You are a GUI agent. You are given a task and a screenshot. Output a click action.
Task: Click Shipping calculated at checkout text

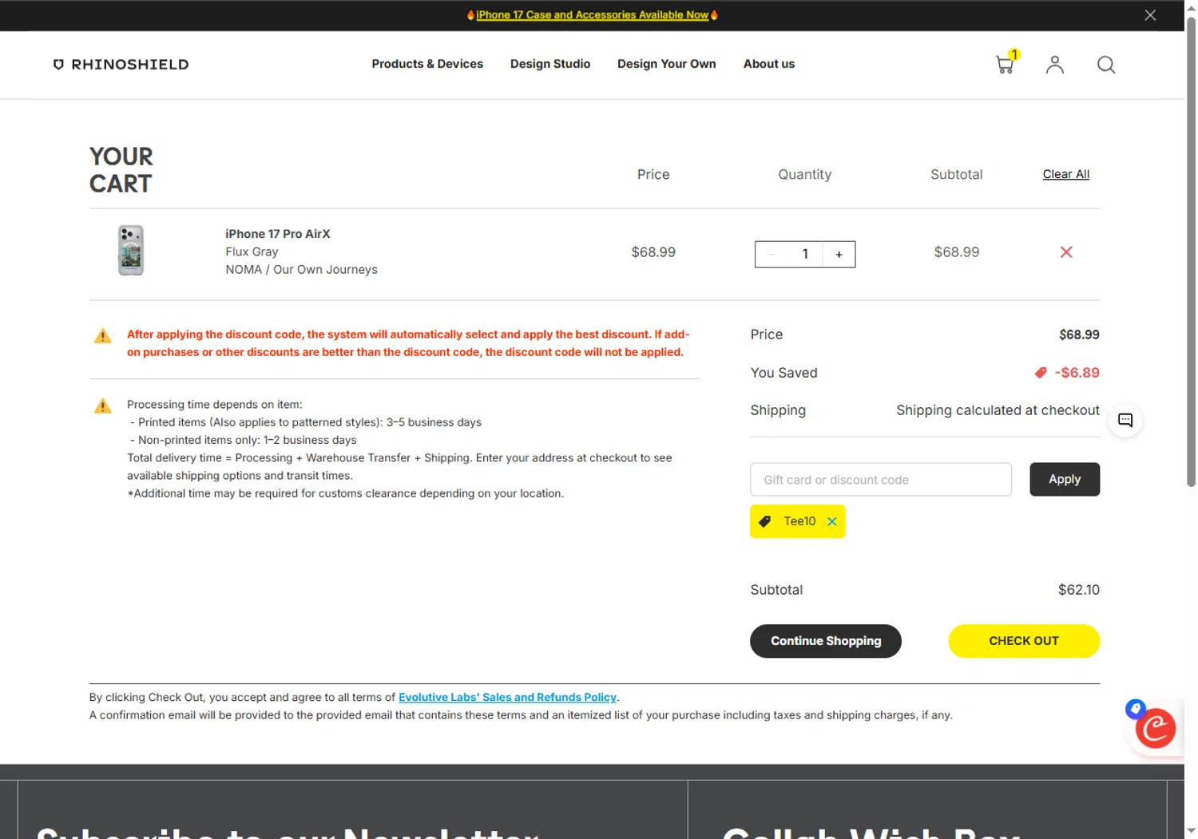998,410
